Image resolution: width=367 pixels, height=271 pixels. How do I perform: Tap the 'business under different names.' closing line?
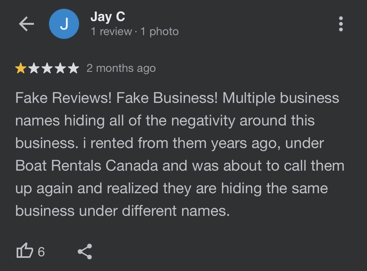(x=122, y=211)
